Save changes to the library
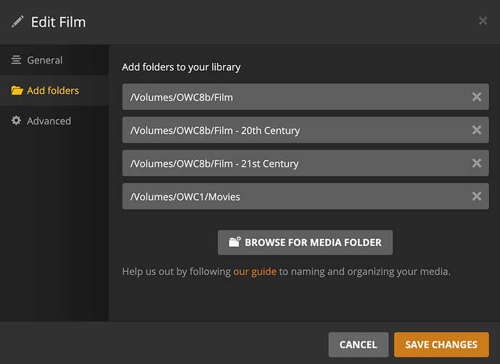The height and width of the screenshot is (364, 500). pyautogui.click(x=441, y=344)
